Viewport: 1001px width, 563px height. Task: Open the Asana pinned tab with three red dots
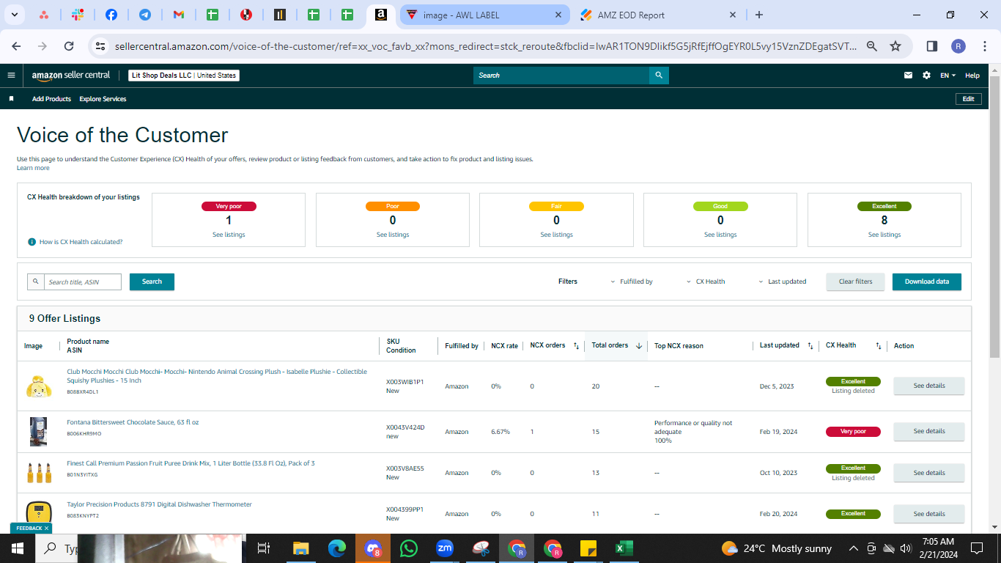pyautogui.click(x=44, y=15)
